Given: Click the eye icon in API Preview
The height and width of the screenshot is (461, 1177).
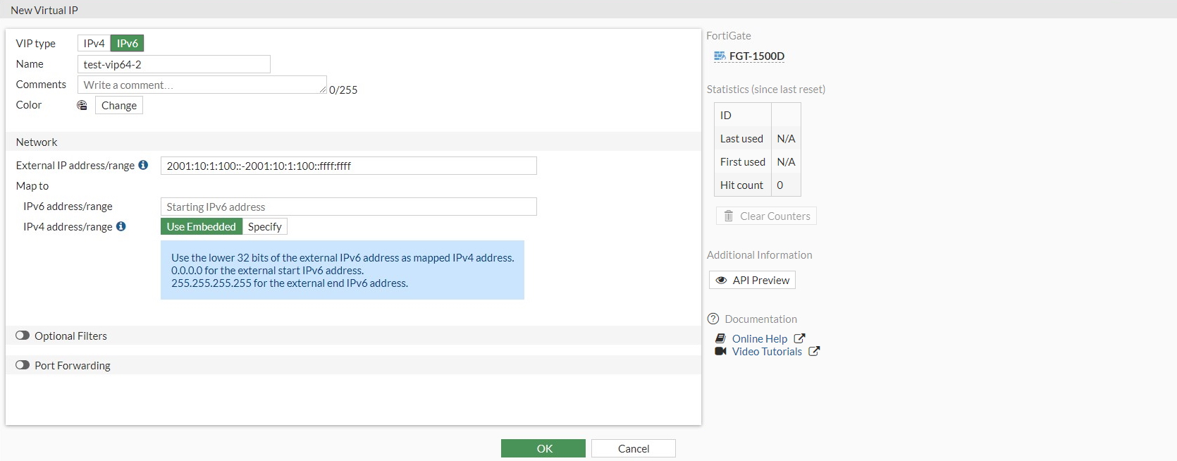Looking at the screenshot, I should (721, 280).
